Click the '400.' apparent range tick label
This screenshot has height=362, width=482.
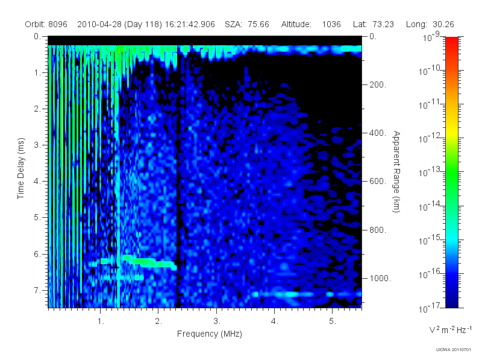coord(378,133)
